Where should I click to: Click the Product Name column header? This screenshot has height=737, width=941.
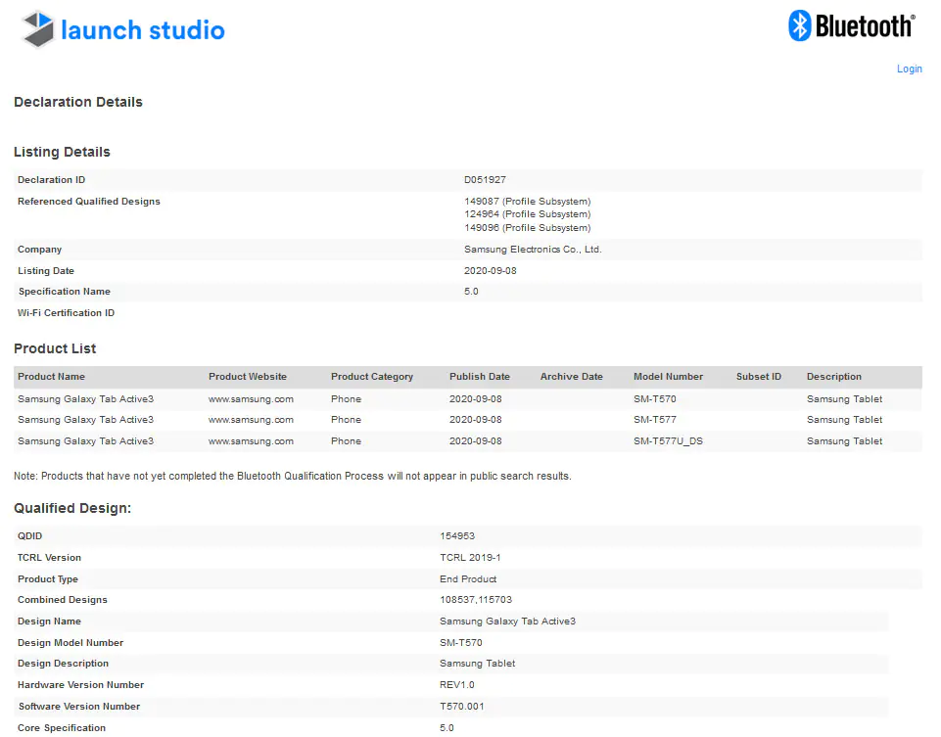(x=51, y=377)
